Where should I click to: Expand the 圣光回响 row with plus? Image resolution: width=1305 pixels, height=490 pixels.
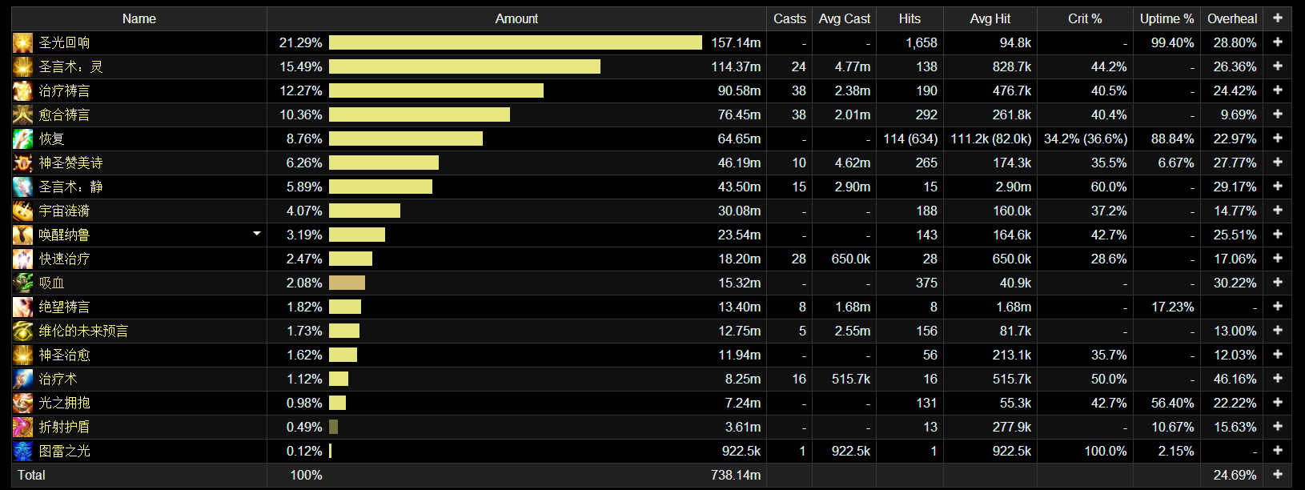click(x=1277, y=42)
